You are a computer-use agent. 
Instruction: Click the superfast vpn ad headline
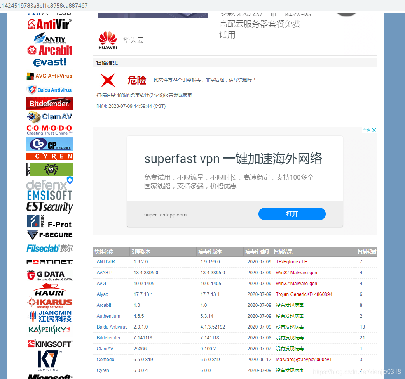click(x=233, y=159)
